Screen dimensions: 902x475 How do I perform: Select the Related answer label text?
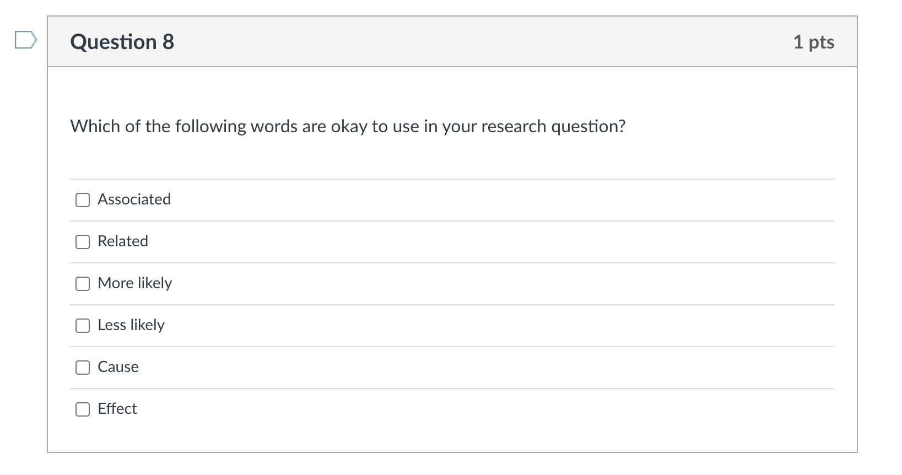pos(122,241)
